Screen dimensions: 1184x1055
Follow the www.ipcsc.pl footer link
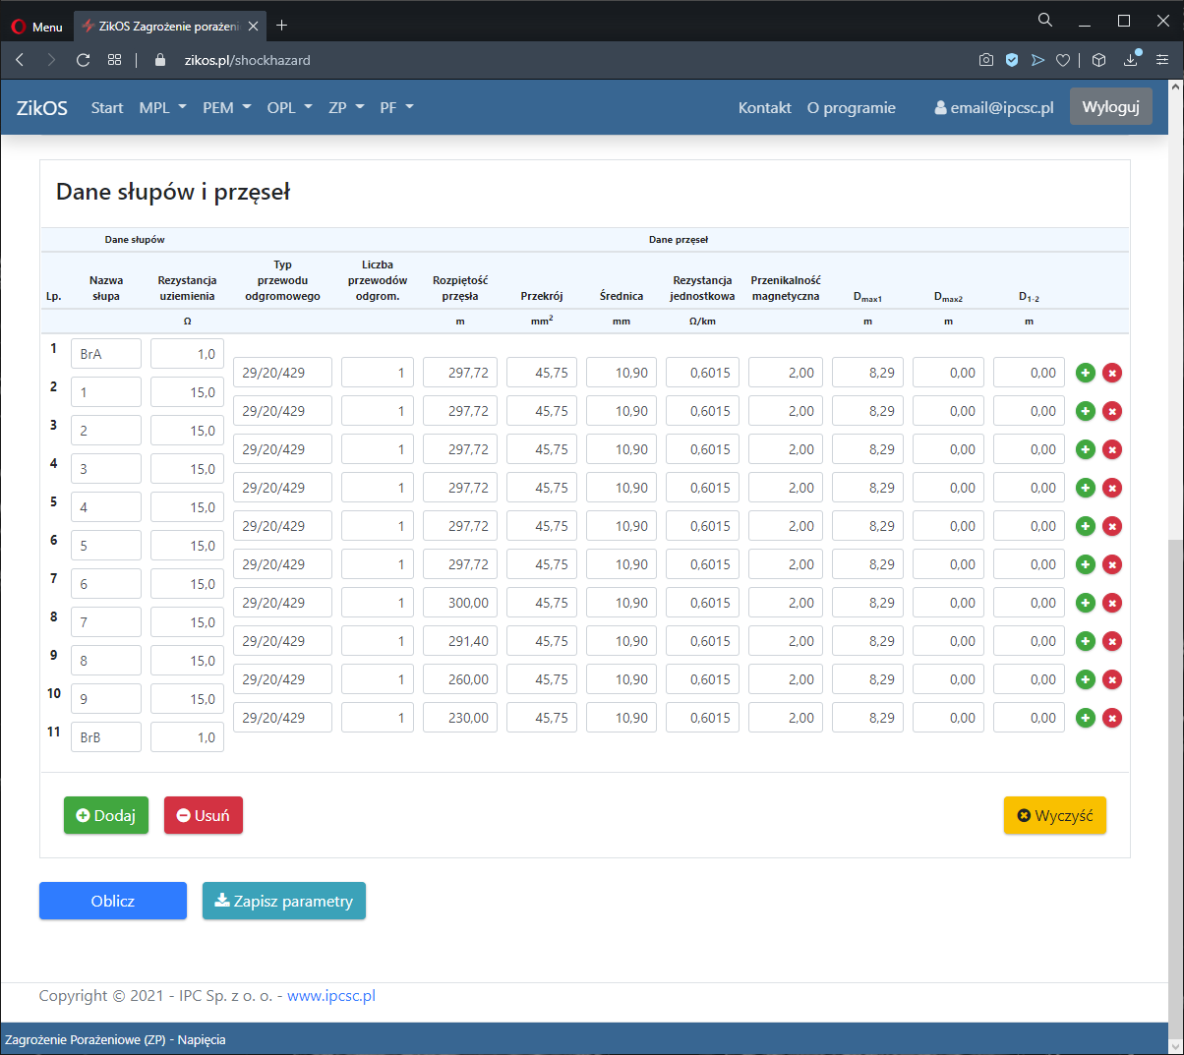(331, 995)
